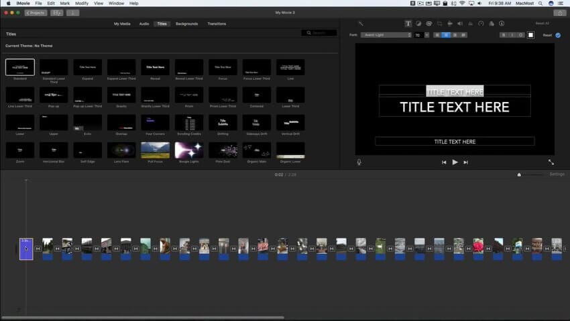The height and width of the screenshot is (321, 570).
Task: Align title text right
Action: (455, 35)
